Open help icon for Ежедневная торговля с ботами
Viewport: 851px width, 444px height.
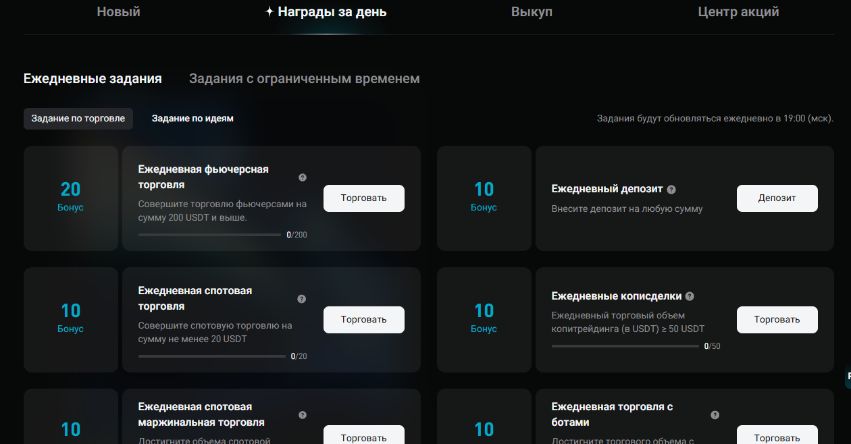click(x=715, y=415)
